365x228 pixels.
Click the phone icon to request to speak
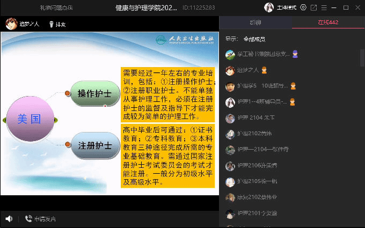28,219
